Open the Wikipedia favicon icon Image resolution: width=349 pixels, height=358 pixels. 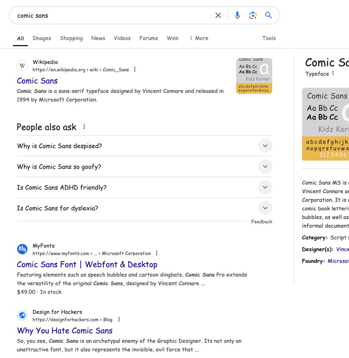click(x=22, y=66)
